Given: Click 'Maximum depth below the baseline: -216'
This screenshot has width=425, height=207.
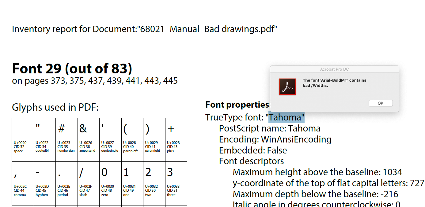Looking at the screenshot, I should (x=316, y=194).
